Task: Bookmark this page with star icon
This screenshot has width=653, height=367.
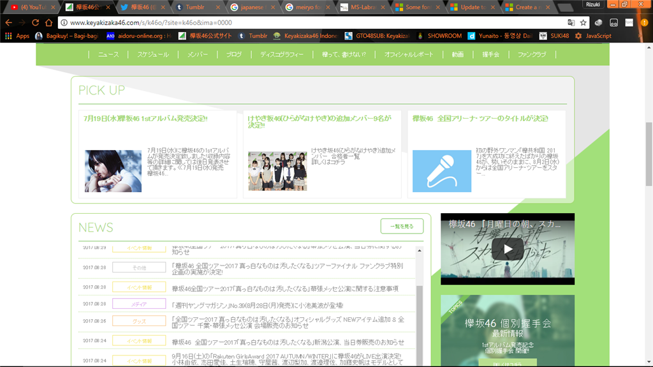Action: click(x=583, y=22)
